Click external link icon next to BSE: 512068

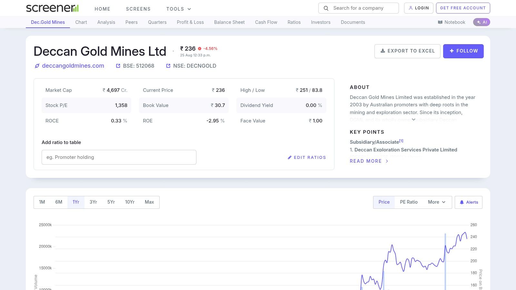coord(118,66)
